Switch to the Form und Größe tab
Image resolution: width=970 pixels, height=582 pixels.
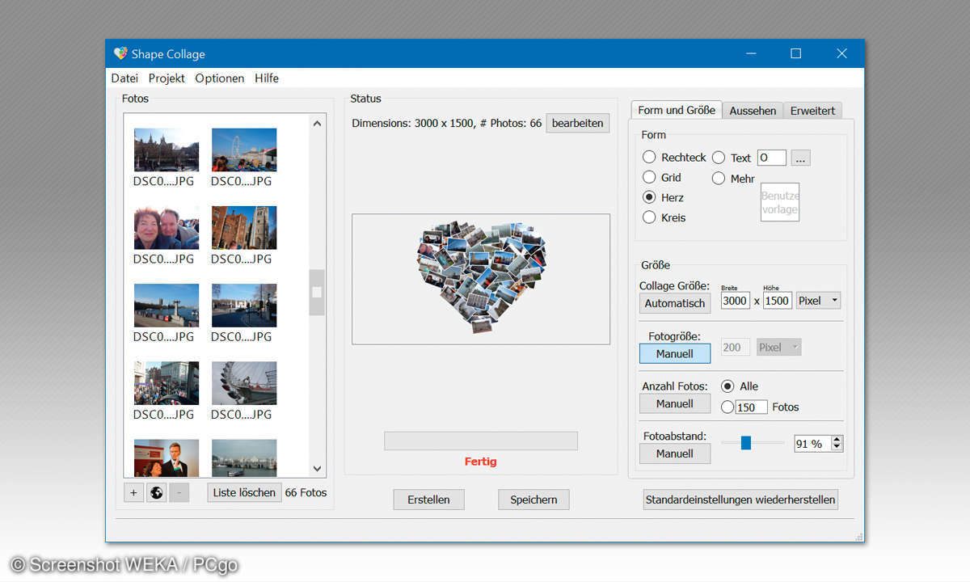677,110
